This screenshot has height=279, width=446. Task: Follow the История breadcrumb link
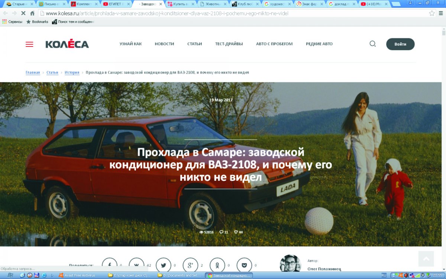72,73
